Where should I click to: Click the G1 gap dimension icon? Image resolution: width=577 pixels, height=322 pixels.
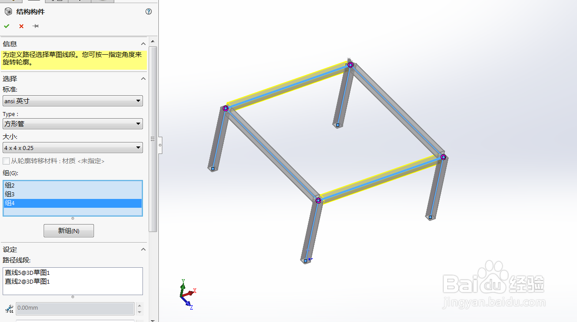click(x=9, y=308)
